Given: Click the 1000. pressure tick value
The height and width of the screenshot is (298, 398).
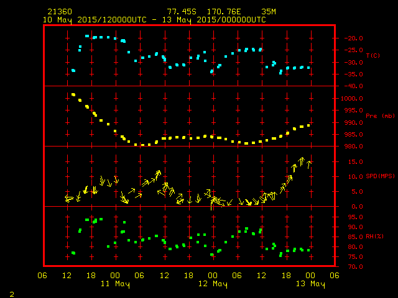Looking at the screenshot, I should (x=349, y=98).
